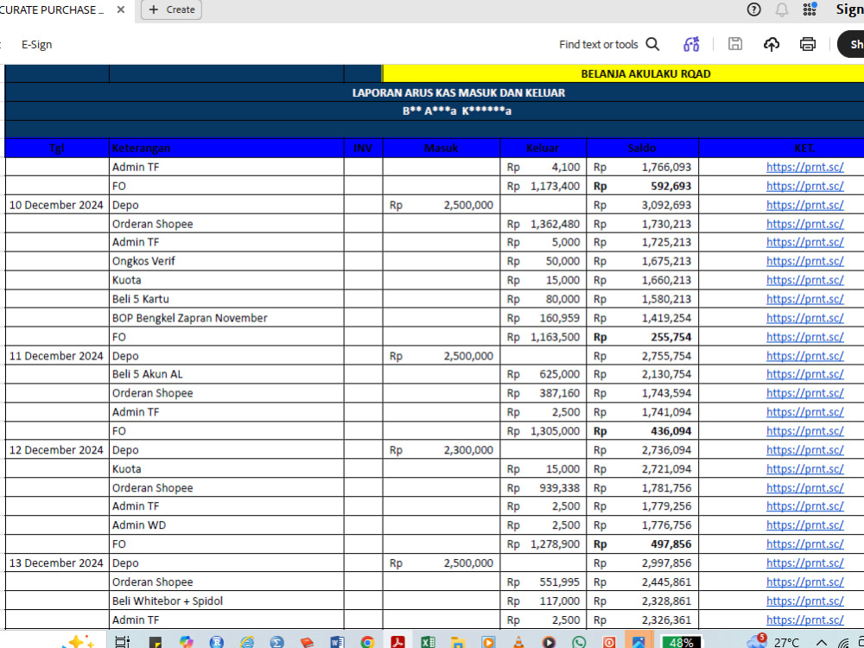Click the LAPORAN ARUS KAS MASUK DAN KELUAR title
This screenshot has width=864, height=648.
[x=459, y=92]
